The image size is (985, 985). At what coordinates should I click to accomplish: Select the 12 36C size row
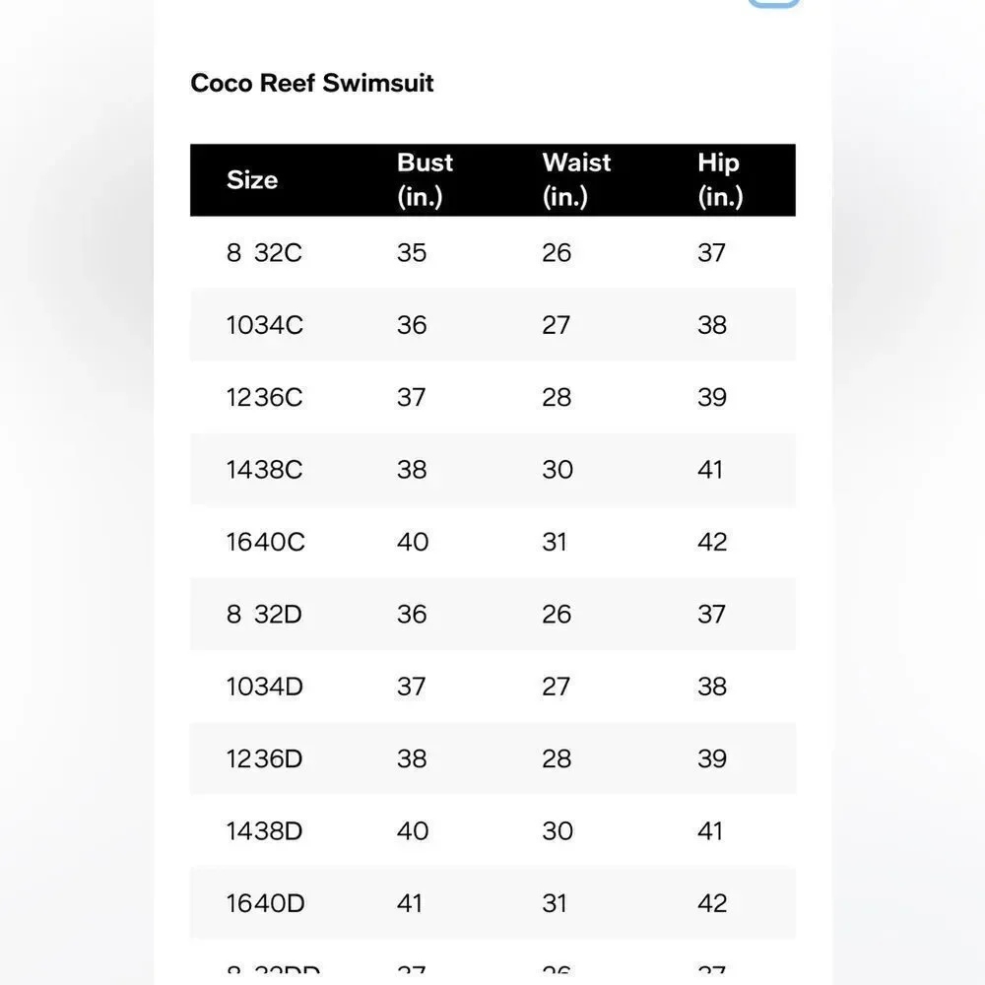pyautogui.click(x=492, y=397)
